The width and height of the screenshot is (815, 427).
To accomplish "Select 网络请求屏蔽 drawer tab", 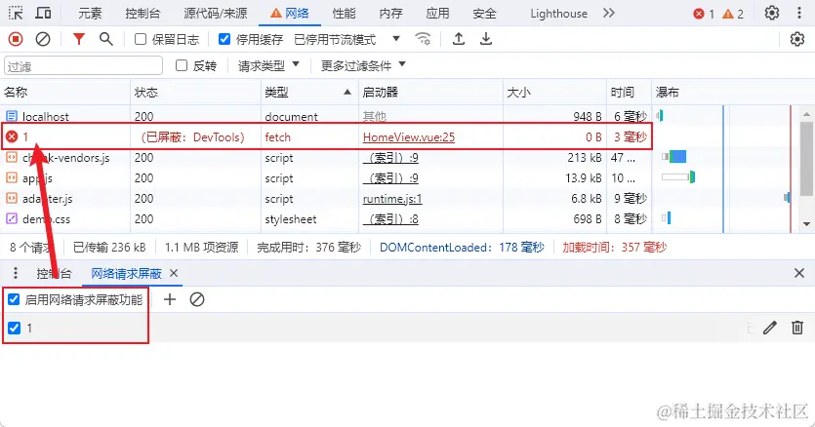I will [126, 274].
